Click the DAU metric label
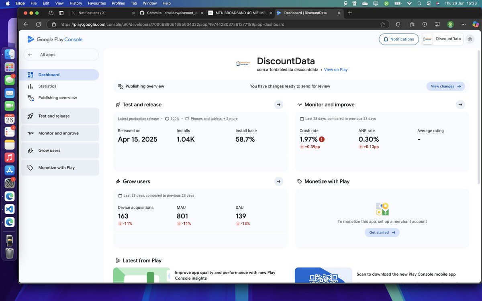This screenshot has width=482, height=301. pos(240,207)
